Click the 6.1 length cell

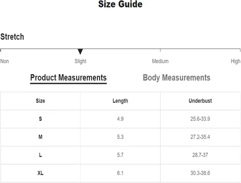tap(120, 173)
